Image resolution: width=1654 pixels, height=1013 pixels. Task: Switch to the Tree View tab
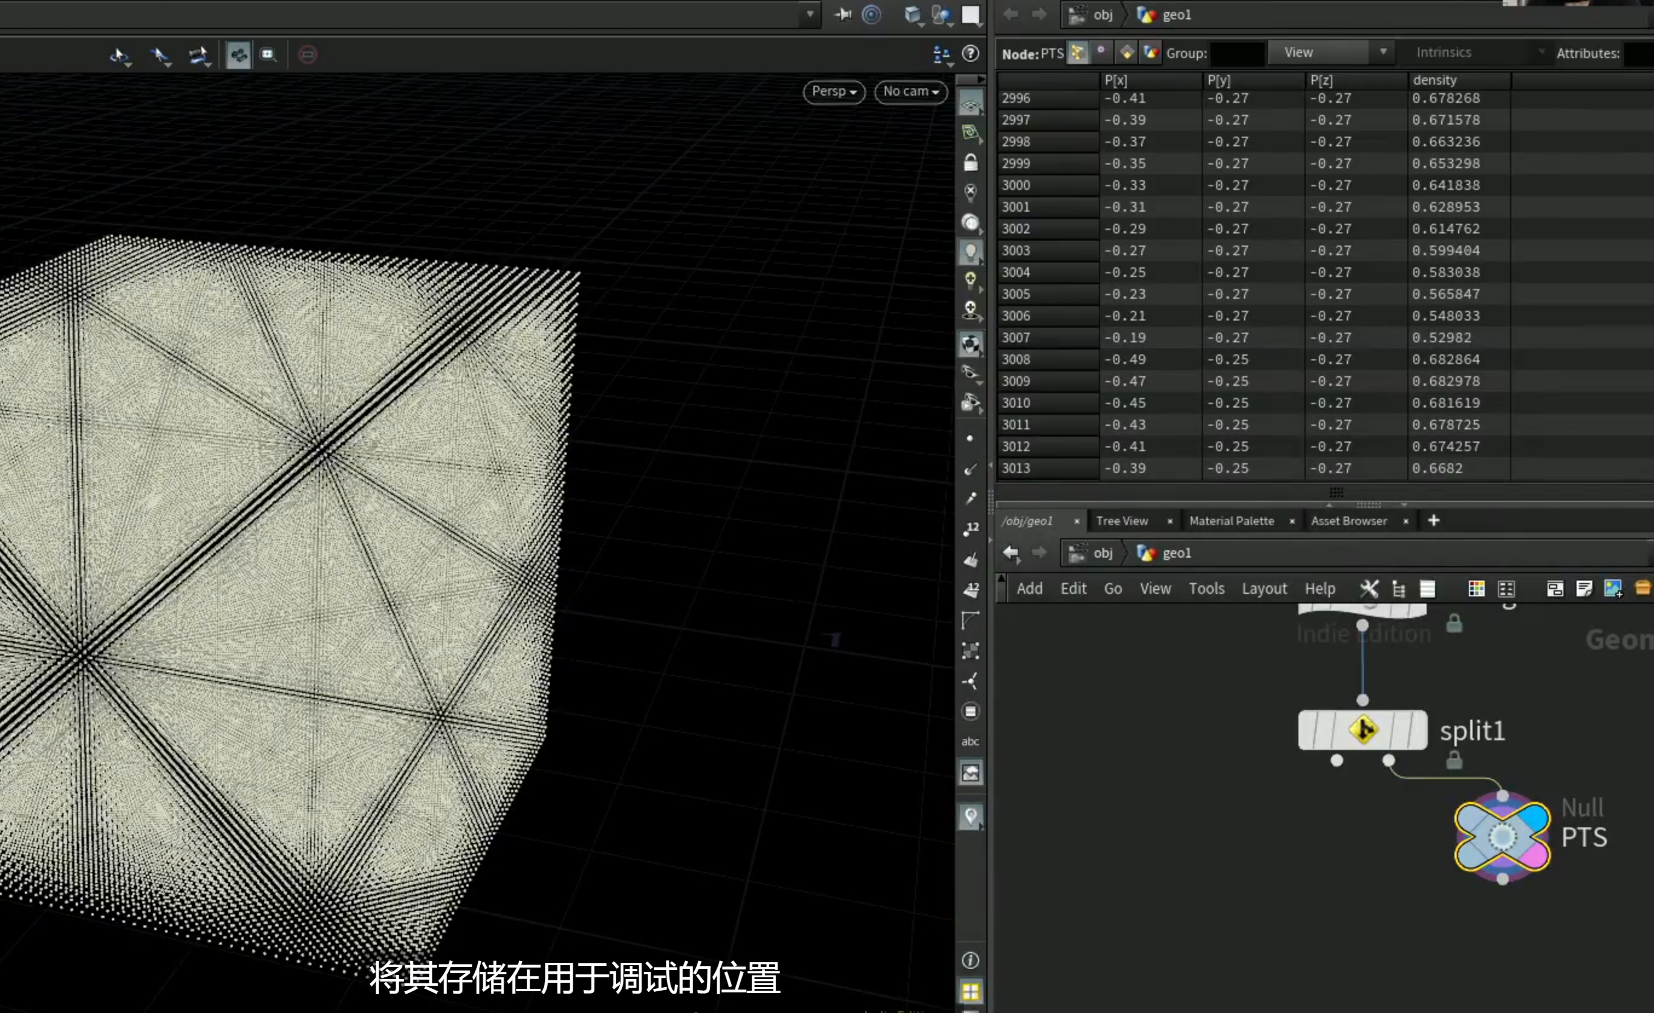1122,521
